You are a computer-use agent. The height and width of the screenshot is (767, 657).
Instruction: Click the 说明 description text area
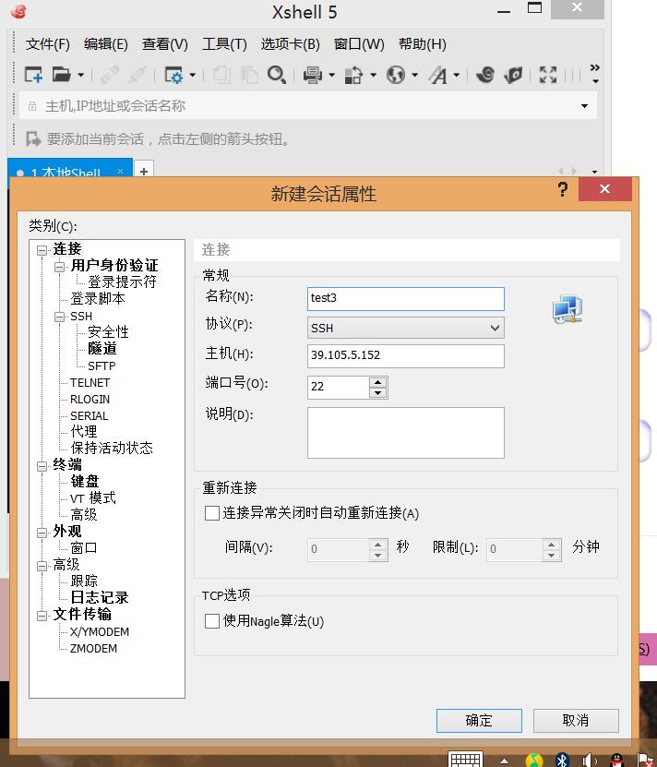click(405, 432)
